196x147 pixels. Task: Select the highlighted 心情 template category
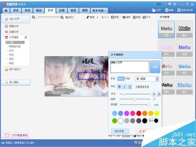15,42
